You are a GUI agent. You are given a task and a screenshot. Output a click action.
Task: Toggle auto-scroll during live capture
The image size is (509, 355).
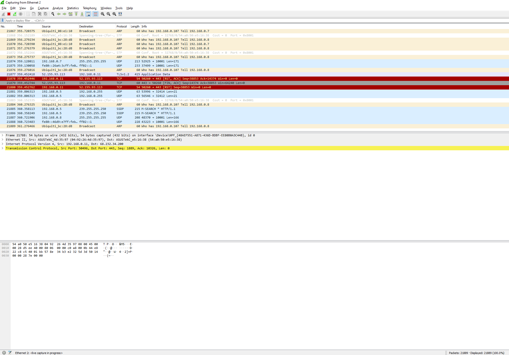88,14
